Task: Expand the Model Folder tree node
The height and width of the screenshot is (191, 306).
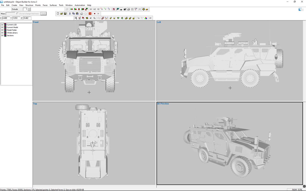Action: coord(2,30)
